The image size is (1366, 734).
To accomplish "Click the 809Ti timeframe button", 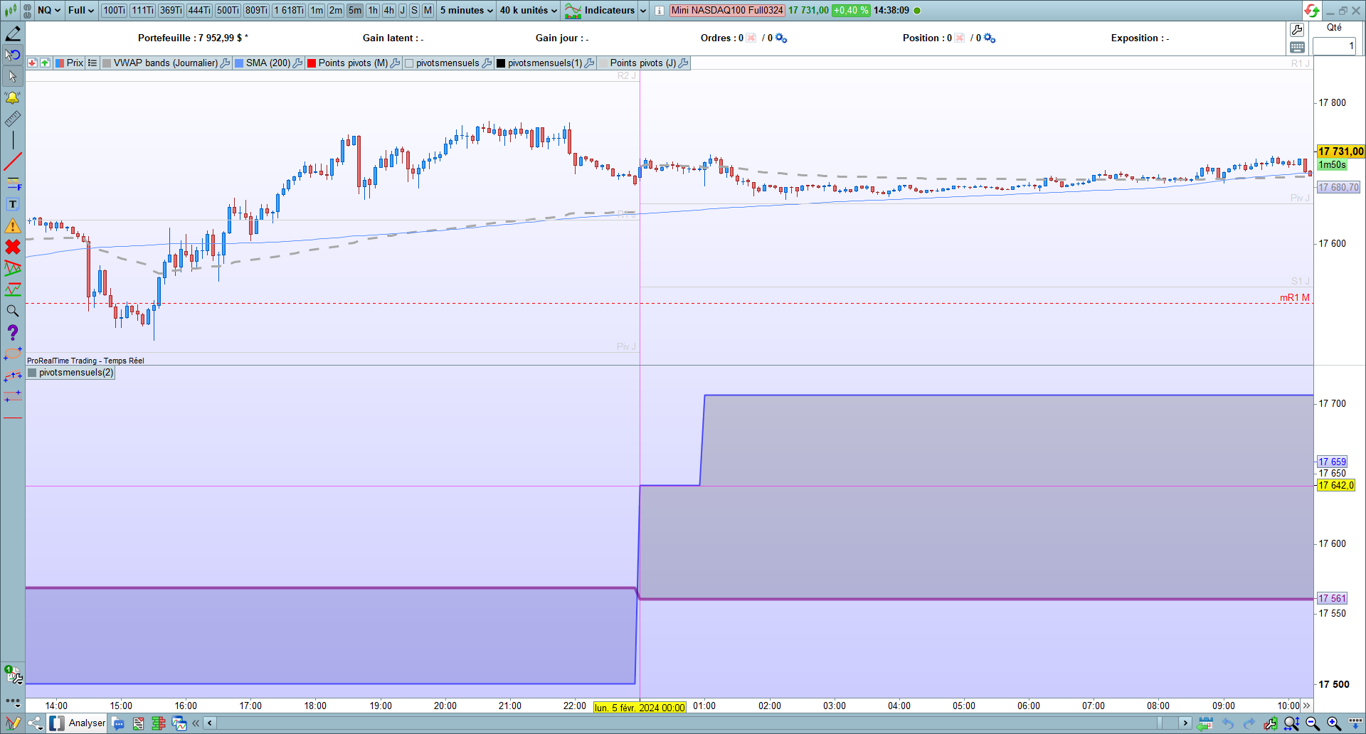I will [x=256, y=11].
